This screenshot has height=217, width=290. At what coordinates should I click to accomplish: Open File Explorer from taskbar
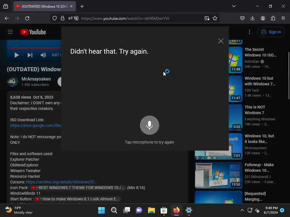click(151, 210)
